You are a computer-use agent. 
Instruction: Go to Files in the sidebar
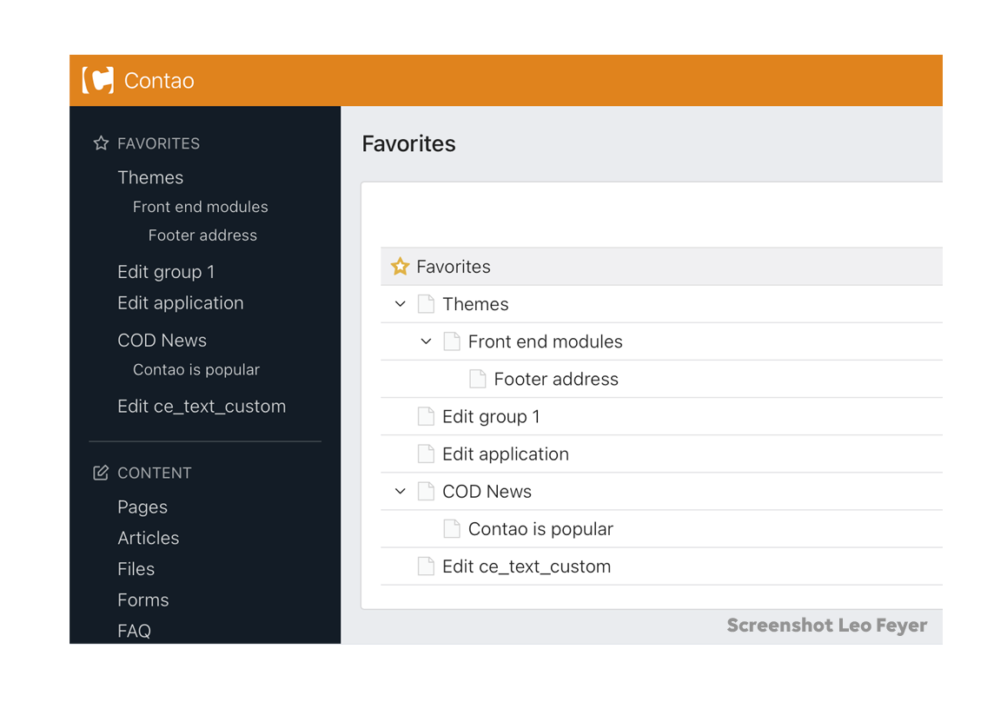coord(136,569)
